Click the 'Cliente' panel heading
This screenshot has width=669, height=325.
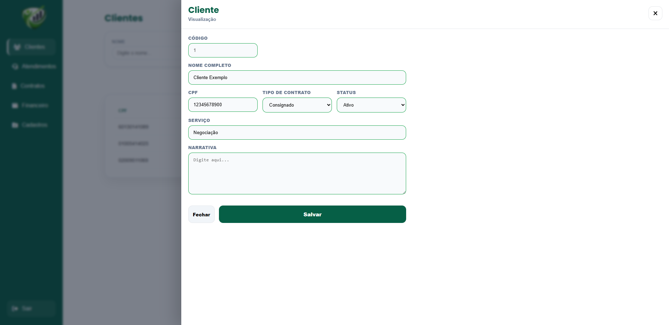[204, 10]
